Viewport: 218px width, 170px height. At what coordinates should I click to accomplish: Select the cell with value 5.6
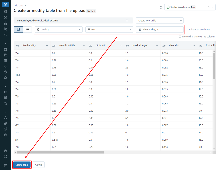(32, 140)
